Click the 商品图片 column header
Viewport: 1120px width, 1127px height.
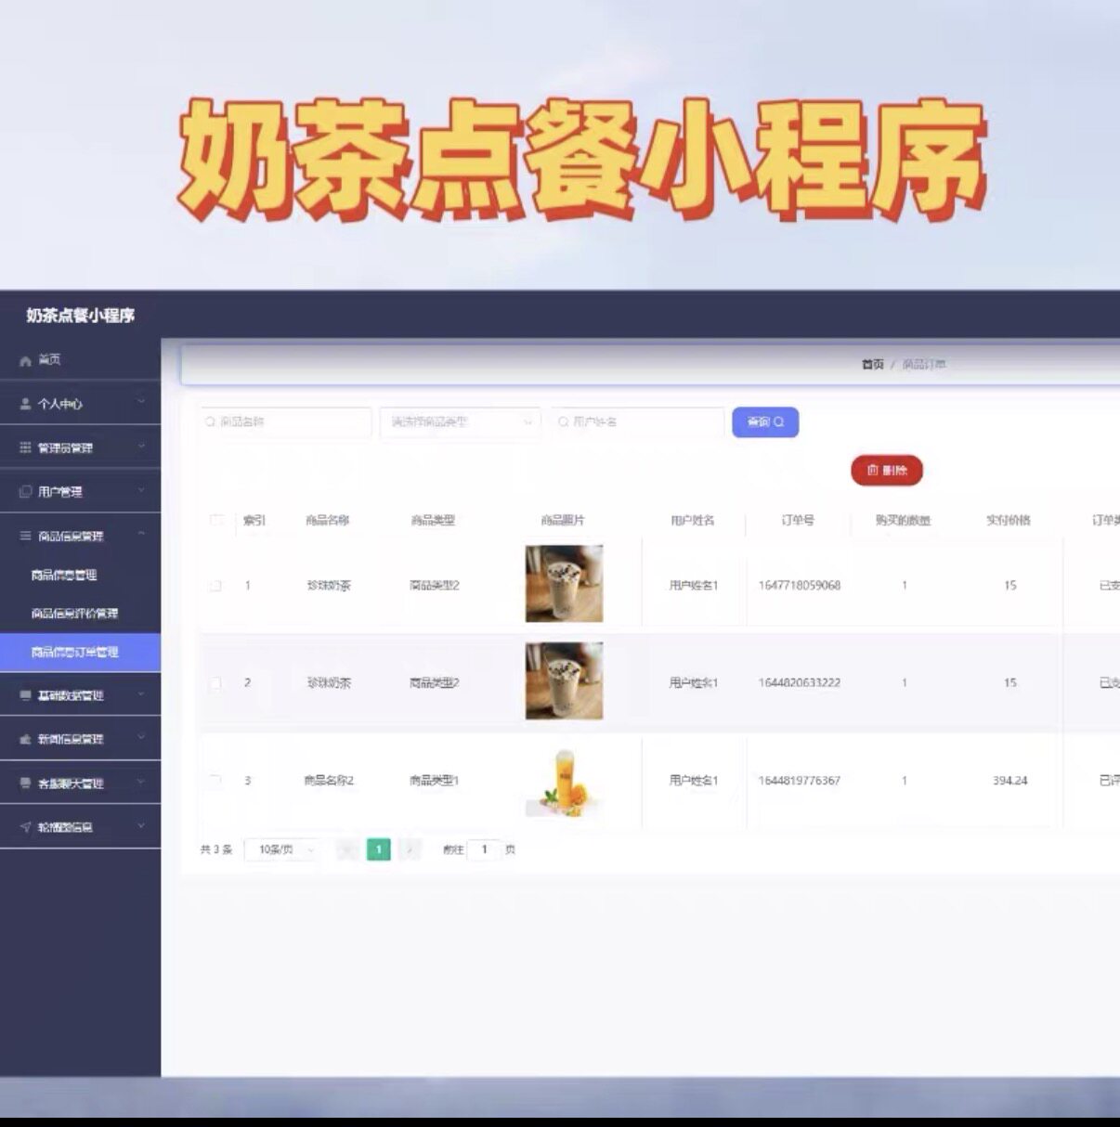click(x=563, y=520)
